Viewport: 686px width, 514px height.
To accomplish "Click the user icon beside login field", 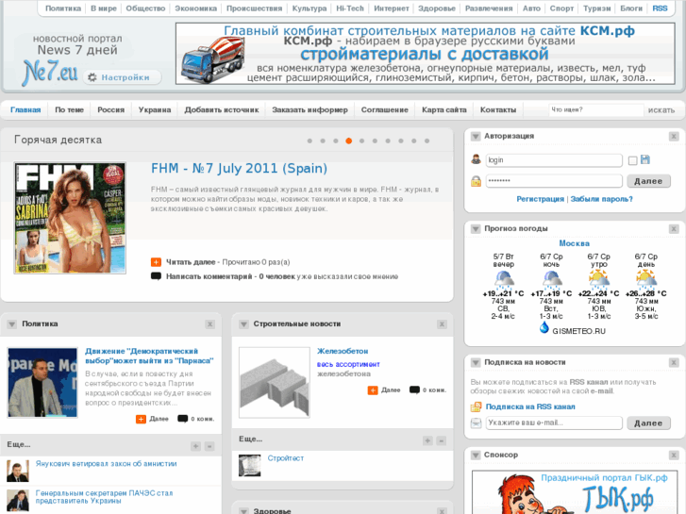I will point(476,159).
